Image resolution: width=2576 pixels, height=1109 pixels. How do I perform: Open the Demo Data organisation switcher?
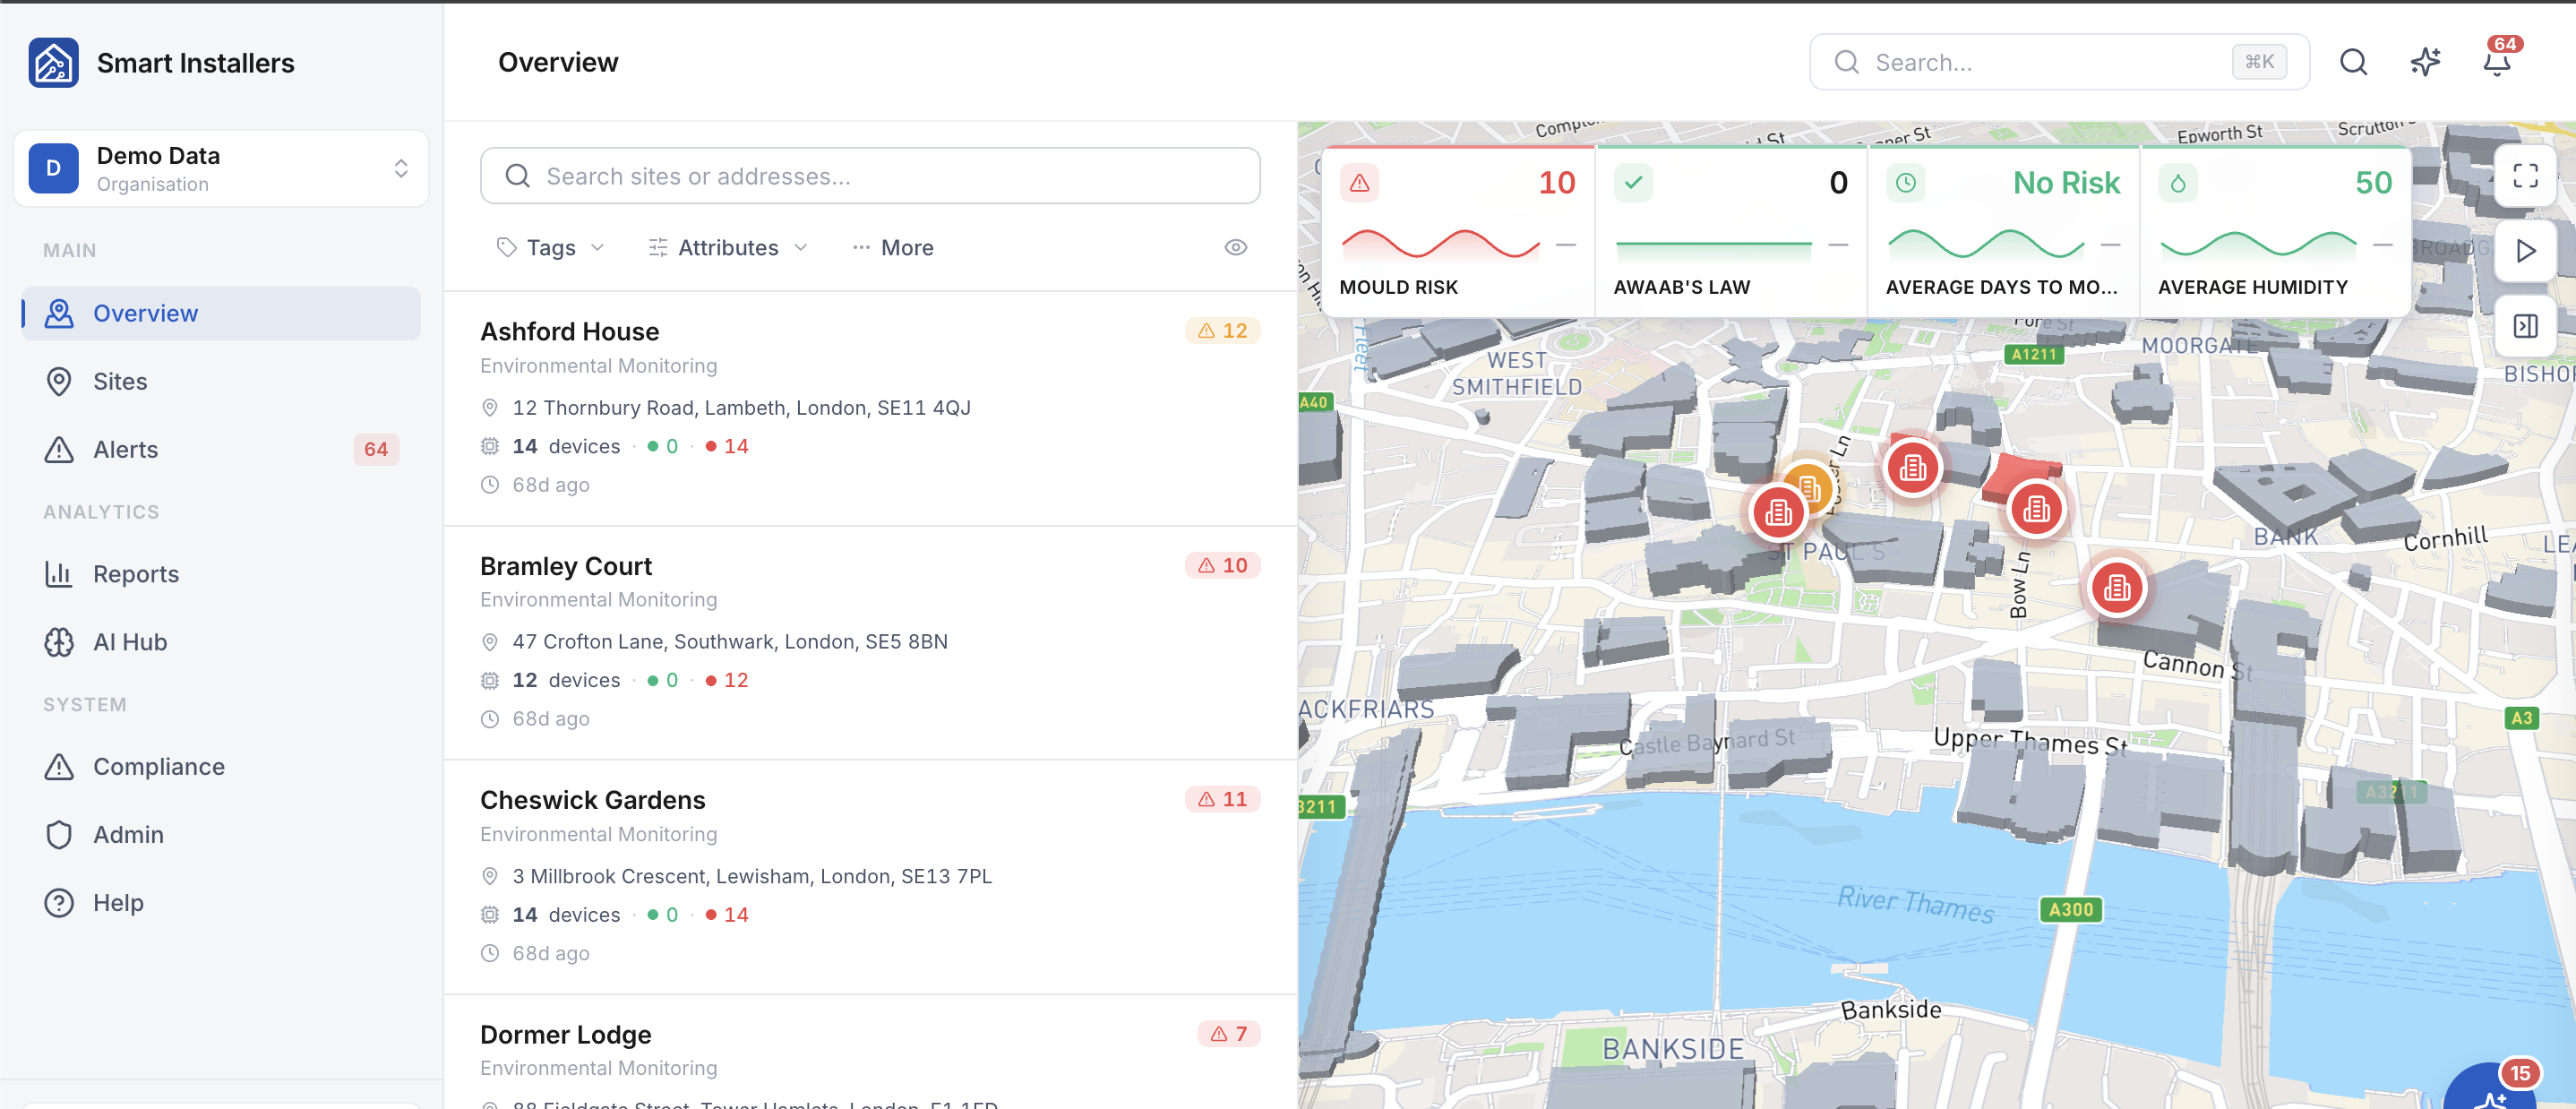click(x=221, y=168)
